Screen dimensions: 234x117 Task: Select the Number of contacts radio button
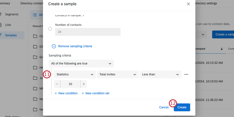point(50,29)
